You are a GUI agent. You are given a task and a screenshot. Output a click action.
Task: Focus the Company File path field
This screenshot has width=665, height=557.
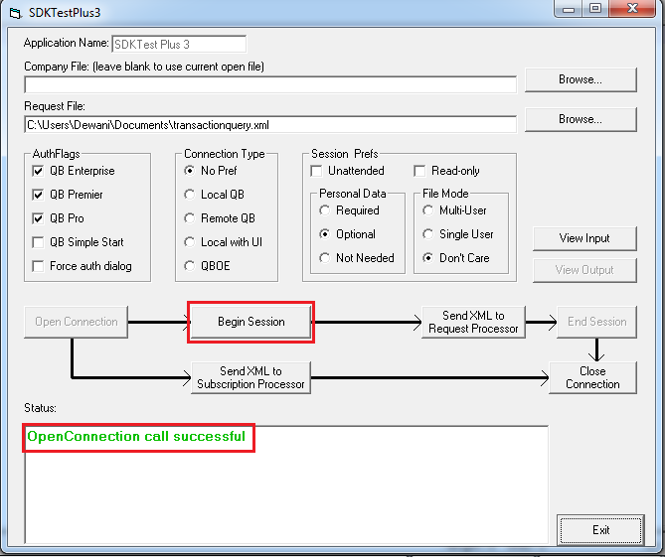tap(270, 84)
